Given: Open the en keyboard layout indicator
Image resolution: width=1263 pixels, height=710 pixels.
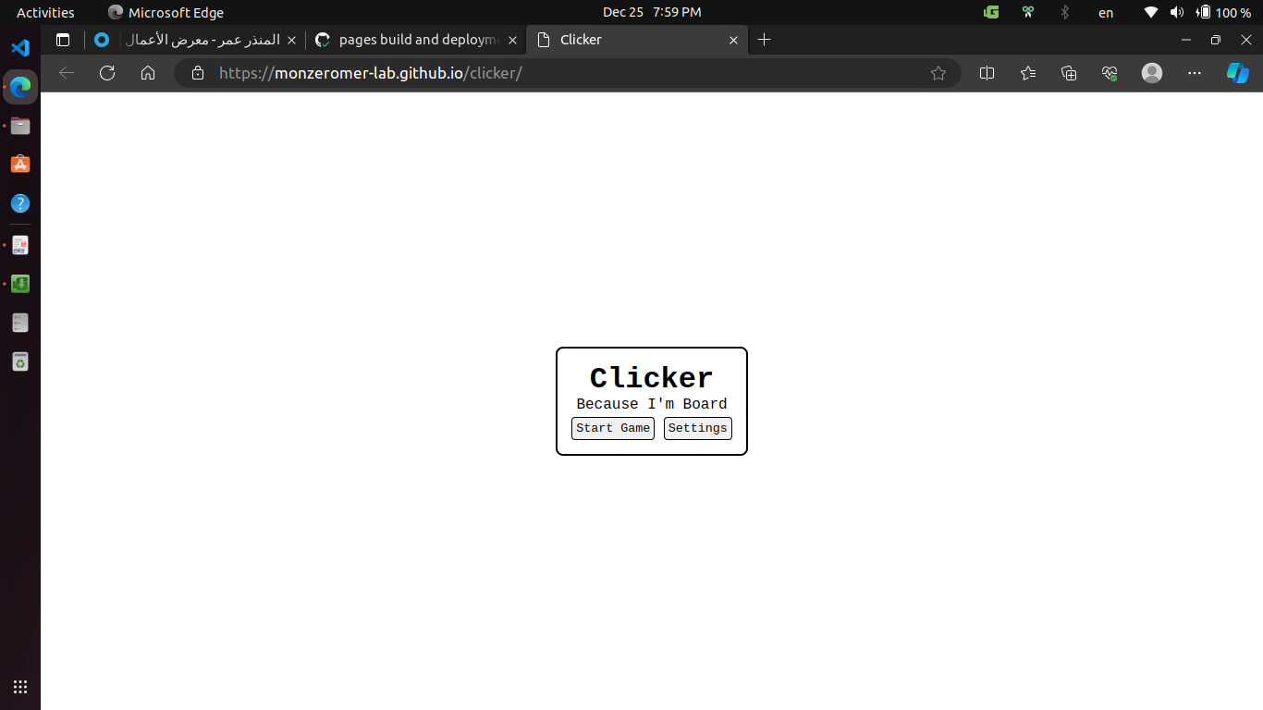Looking at the screenshot, I should pos(1106,13).
